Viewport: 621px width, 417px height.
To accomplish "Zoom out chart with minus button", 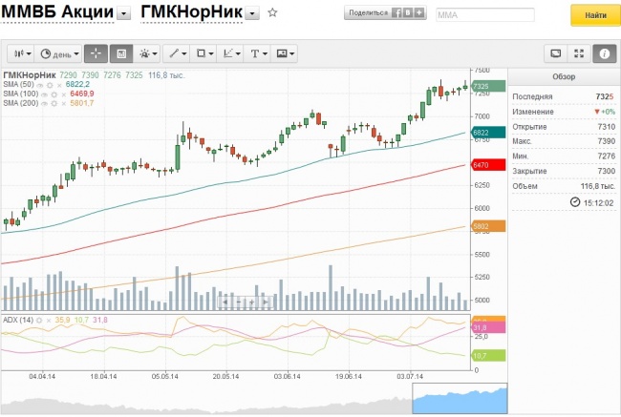I will [x=239, y=302].
